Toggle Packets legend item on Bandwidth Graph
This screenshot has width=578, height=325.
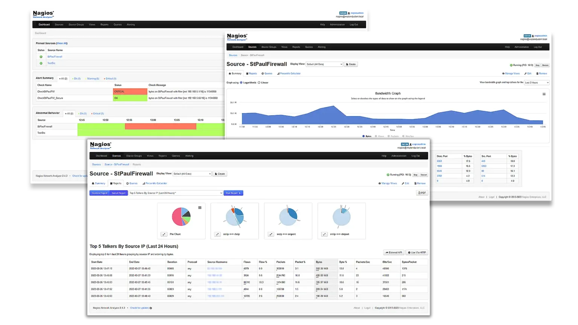coord(393,136)
